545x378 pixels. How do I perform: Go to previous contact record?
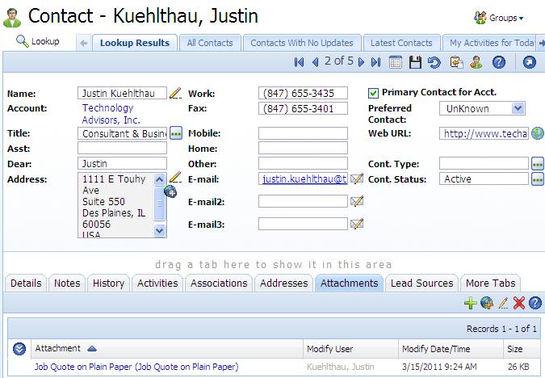315,62
